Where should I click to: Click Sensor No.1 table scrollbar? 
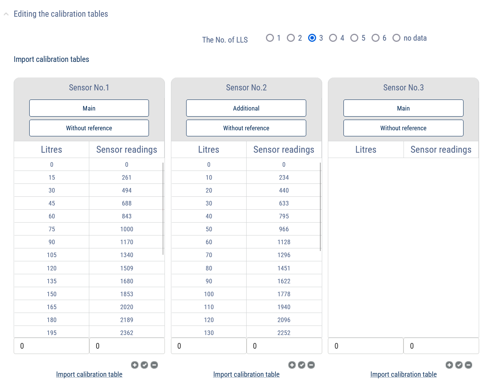click(x=163, y=209)
